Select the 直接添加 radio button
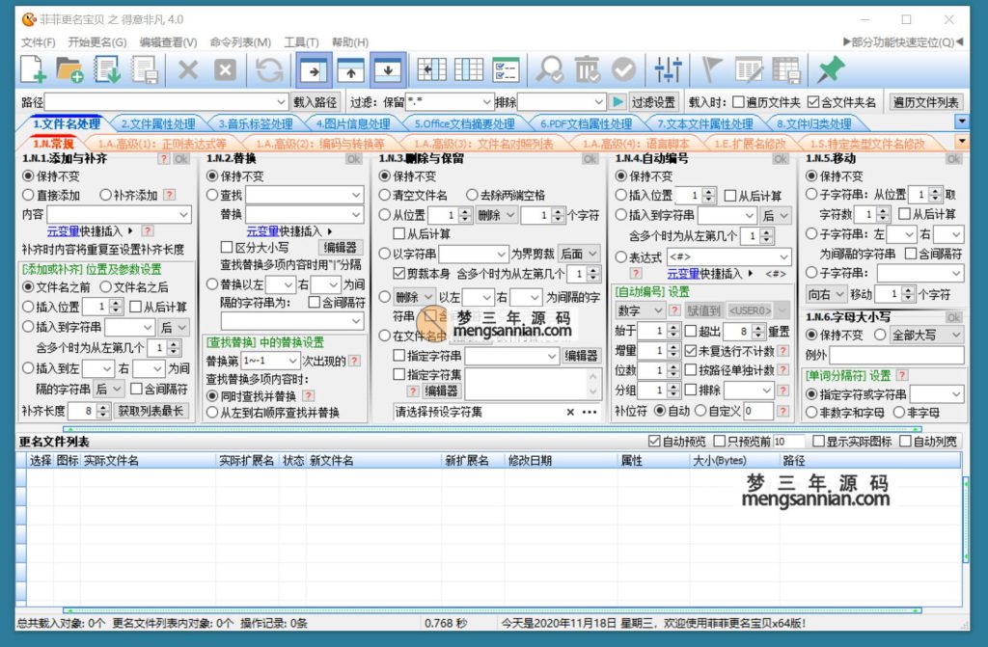The height and width of the screenshot is (647, 988). pos(28,196)
